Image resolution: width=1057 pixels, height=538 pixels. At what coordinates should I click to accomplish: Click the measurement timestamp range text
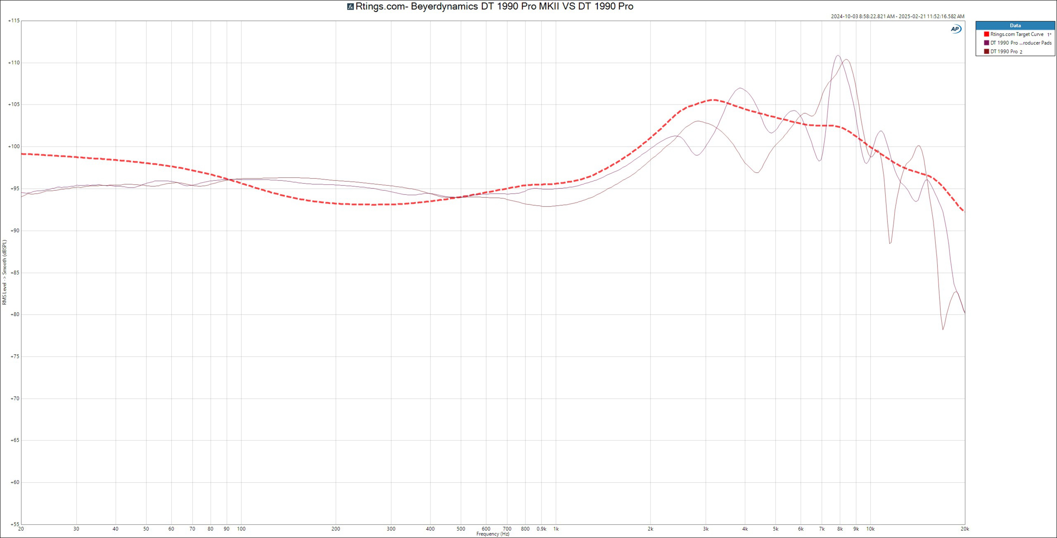(x=897, y=17)
